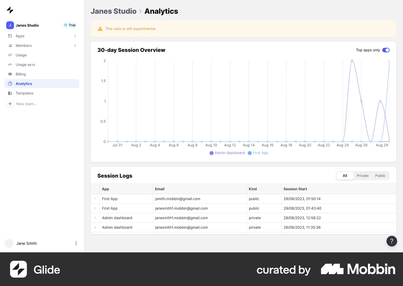
Task: Select the All session logs filter
Action: tap(345, 176)
